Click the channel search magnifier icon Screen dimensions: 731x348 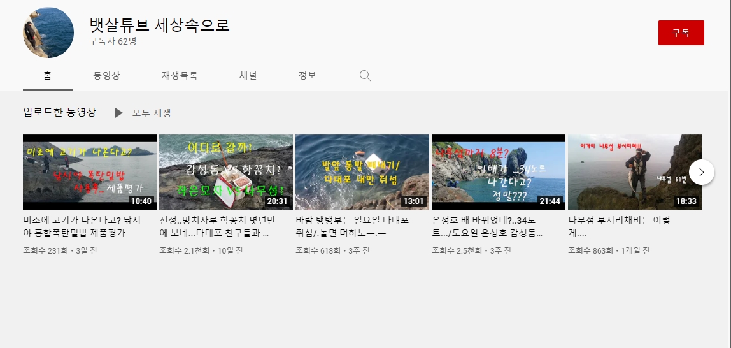tap(365, 76)
